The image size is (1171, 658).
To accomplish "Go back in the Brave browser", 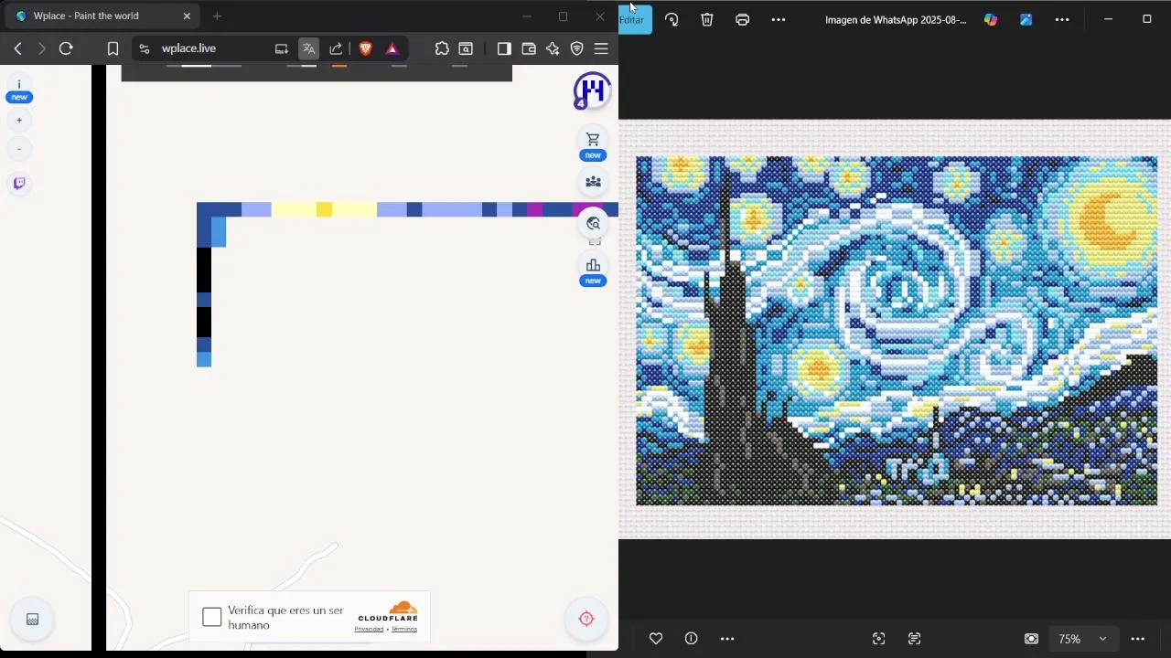I will click(17, 48).
